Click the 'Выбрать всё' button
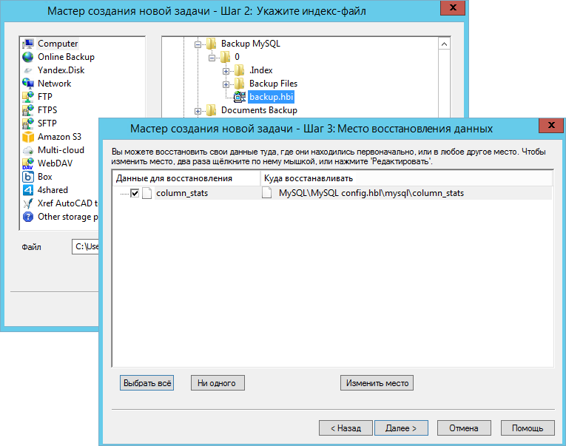Screen dimensions: 566x446 pos(147,383)
